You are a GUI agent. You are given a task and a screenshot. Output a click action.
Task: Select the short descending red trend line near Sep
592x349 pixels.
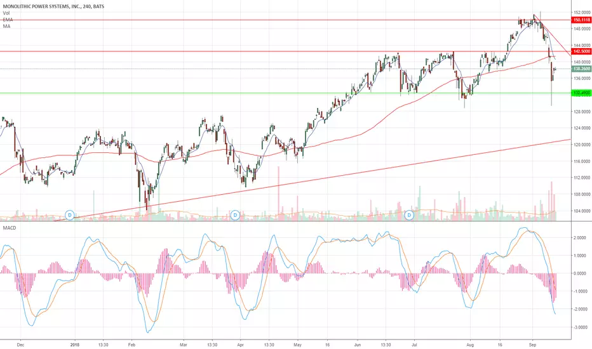point(552,35)
